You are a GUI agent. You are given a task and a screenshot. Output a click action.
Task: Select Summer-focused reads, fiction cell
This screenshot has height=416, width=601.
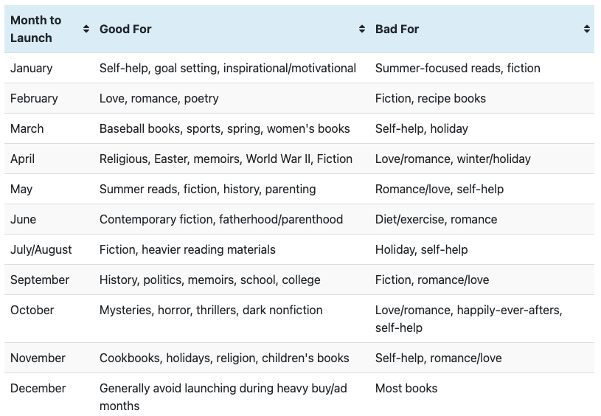click(x=482, y=68)
